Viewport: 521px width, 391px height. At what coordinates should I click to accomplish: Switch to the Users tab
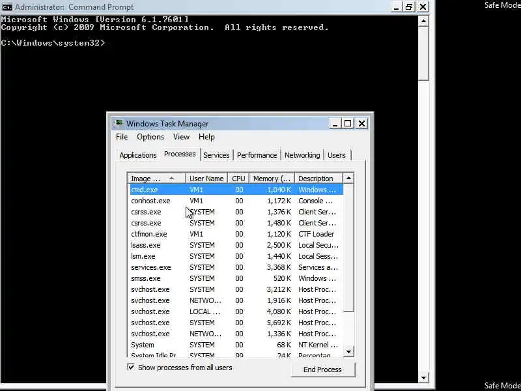click(336, 155)
